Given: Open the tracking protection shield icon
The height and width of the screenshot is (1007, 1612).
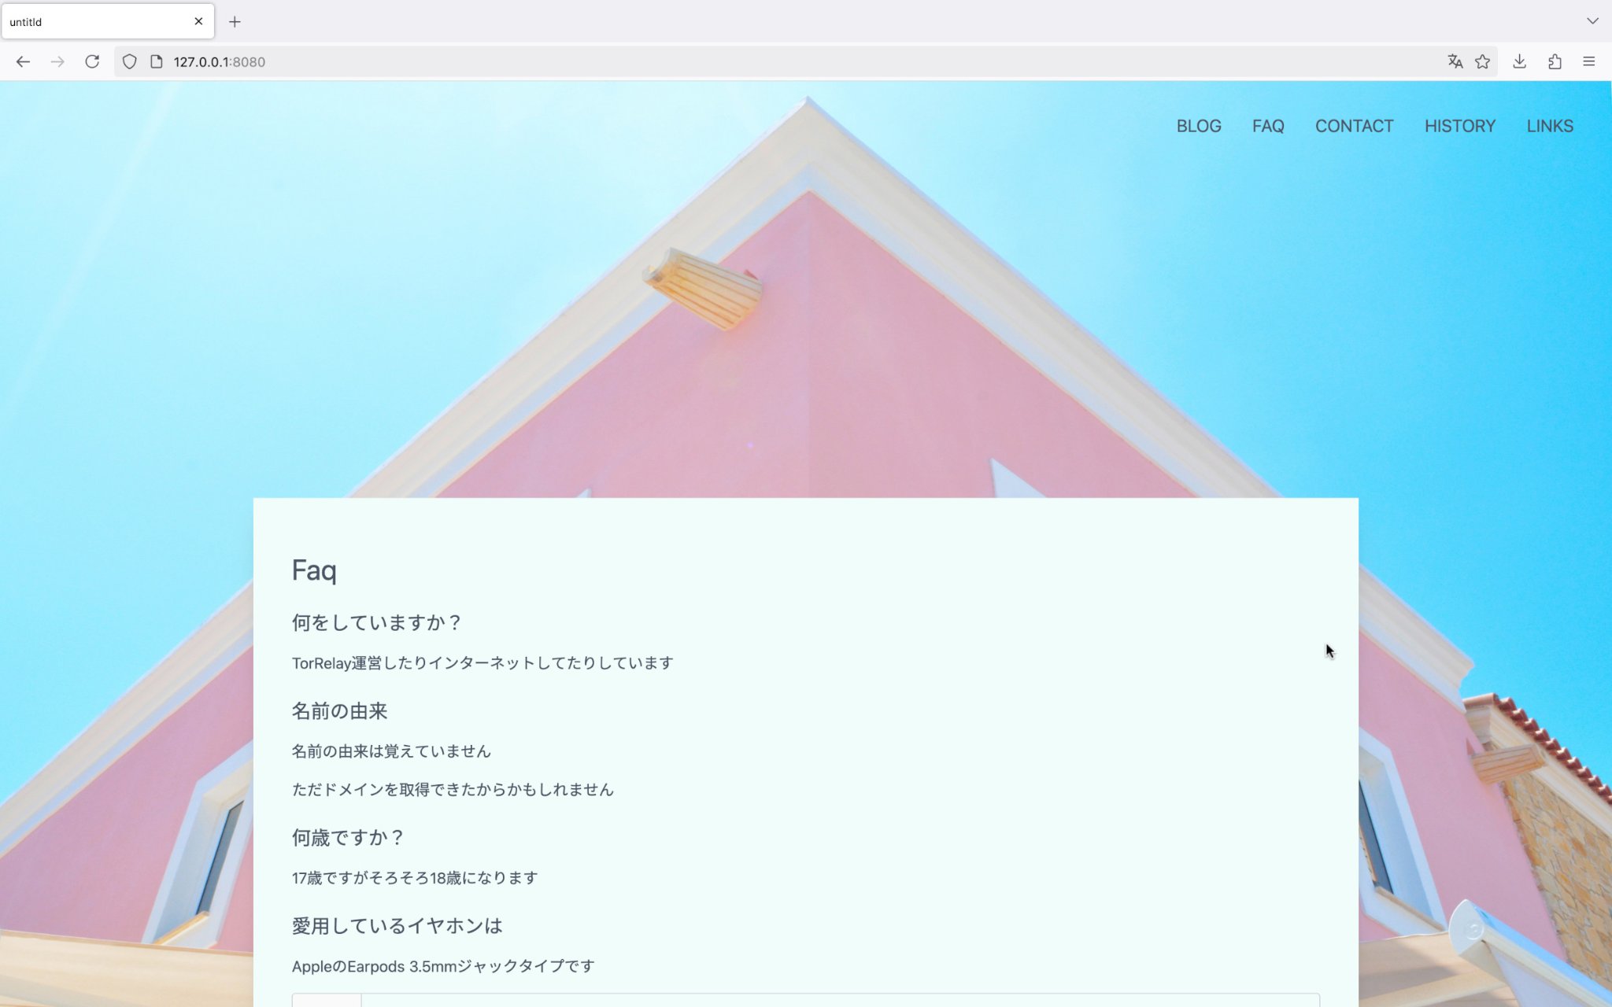Looking at the screenshot, I should [x=130, y=61].
